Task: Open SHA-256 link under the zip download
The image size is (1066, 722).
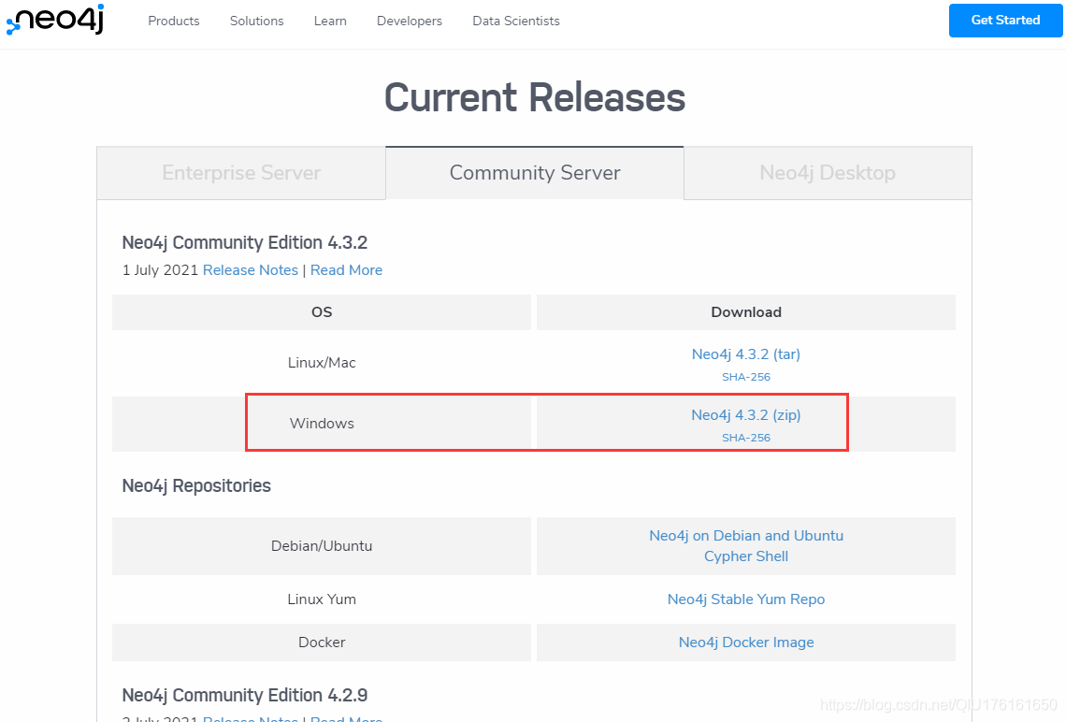Action: click(746, 437)
